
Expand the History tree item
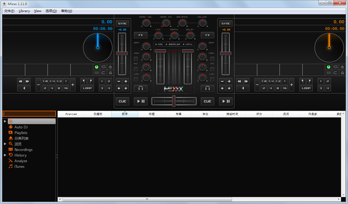click(x=5, y=155)
